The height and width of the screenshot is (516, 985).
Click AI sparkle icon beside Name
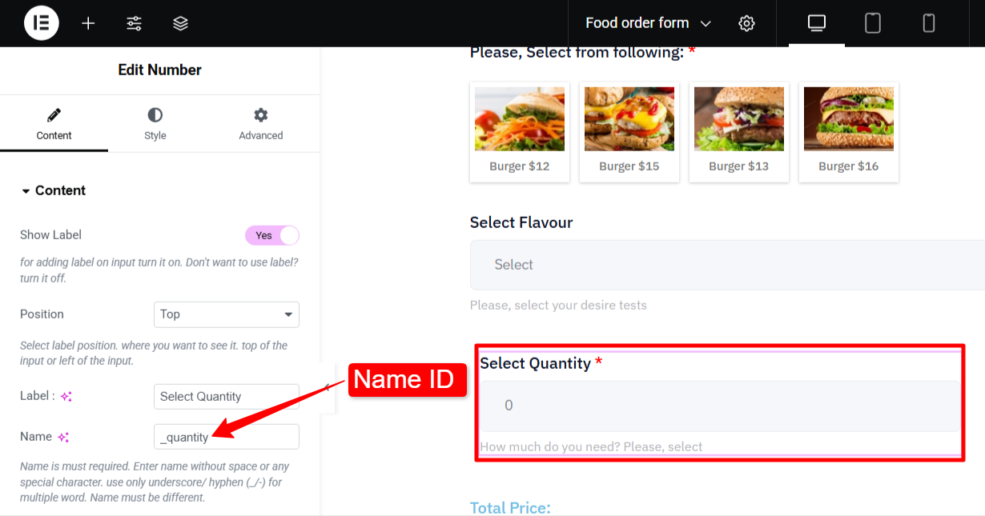[63, 437]
